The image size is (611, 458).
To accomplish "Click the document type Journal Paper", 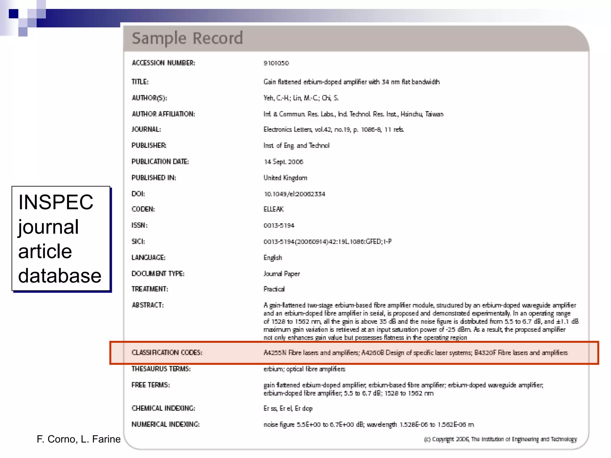I will pyautogui.click(x=281, y=274).
